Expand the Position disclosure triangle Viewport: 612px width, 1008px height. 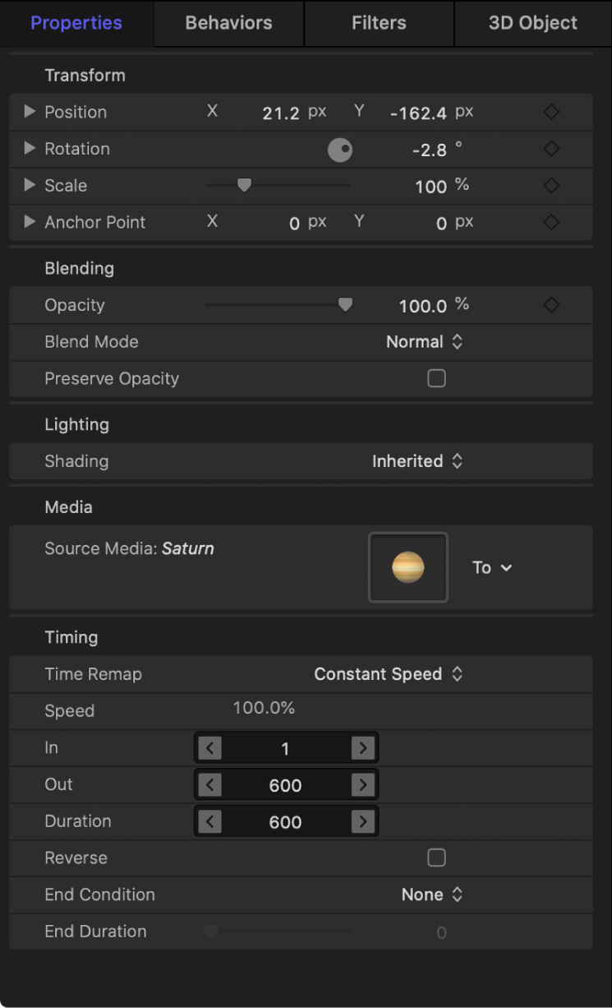tap(29, 112)
